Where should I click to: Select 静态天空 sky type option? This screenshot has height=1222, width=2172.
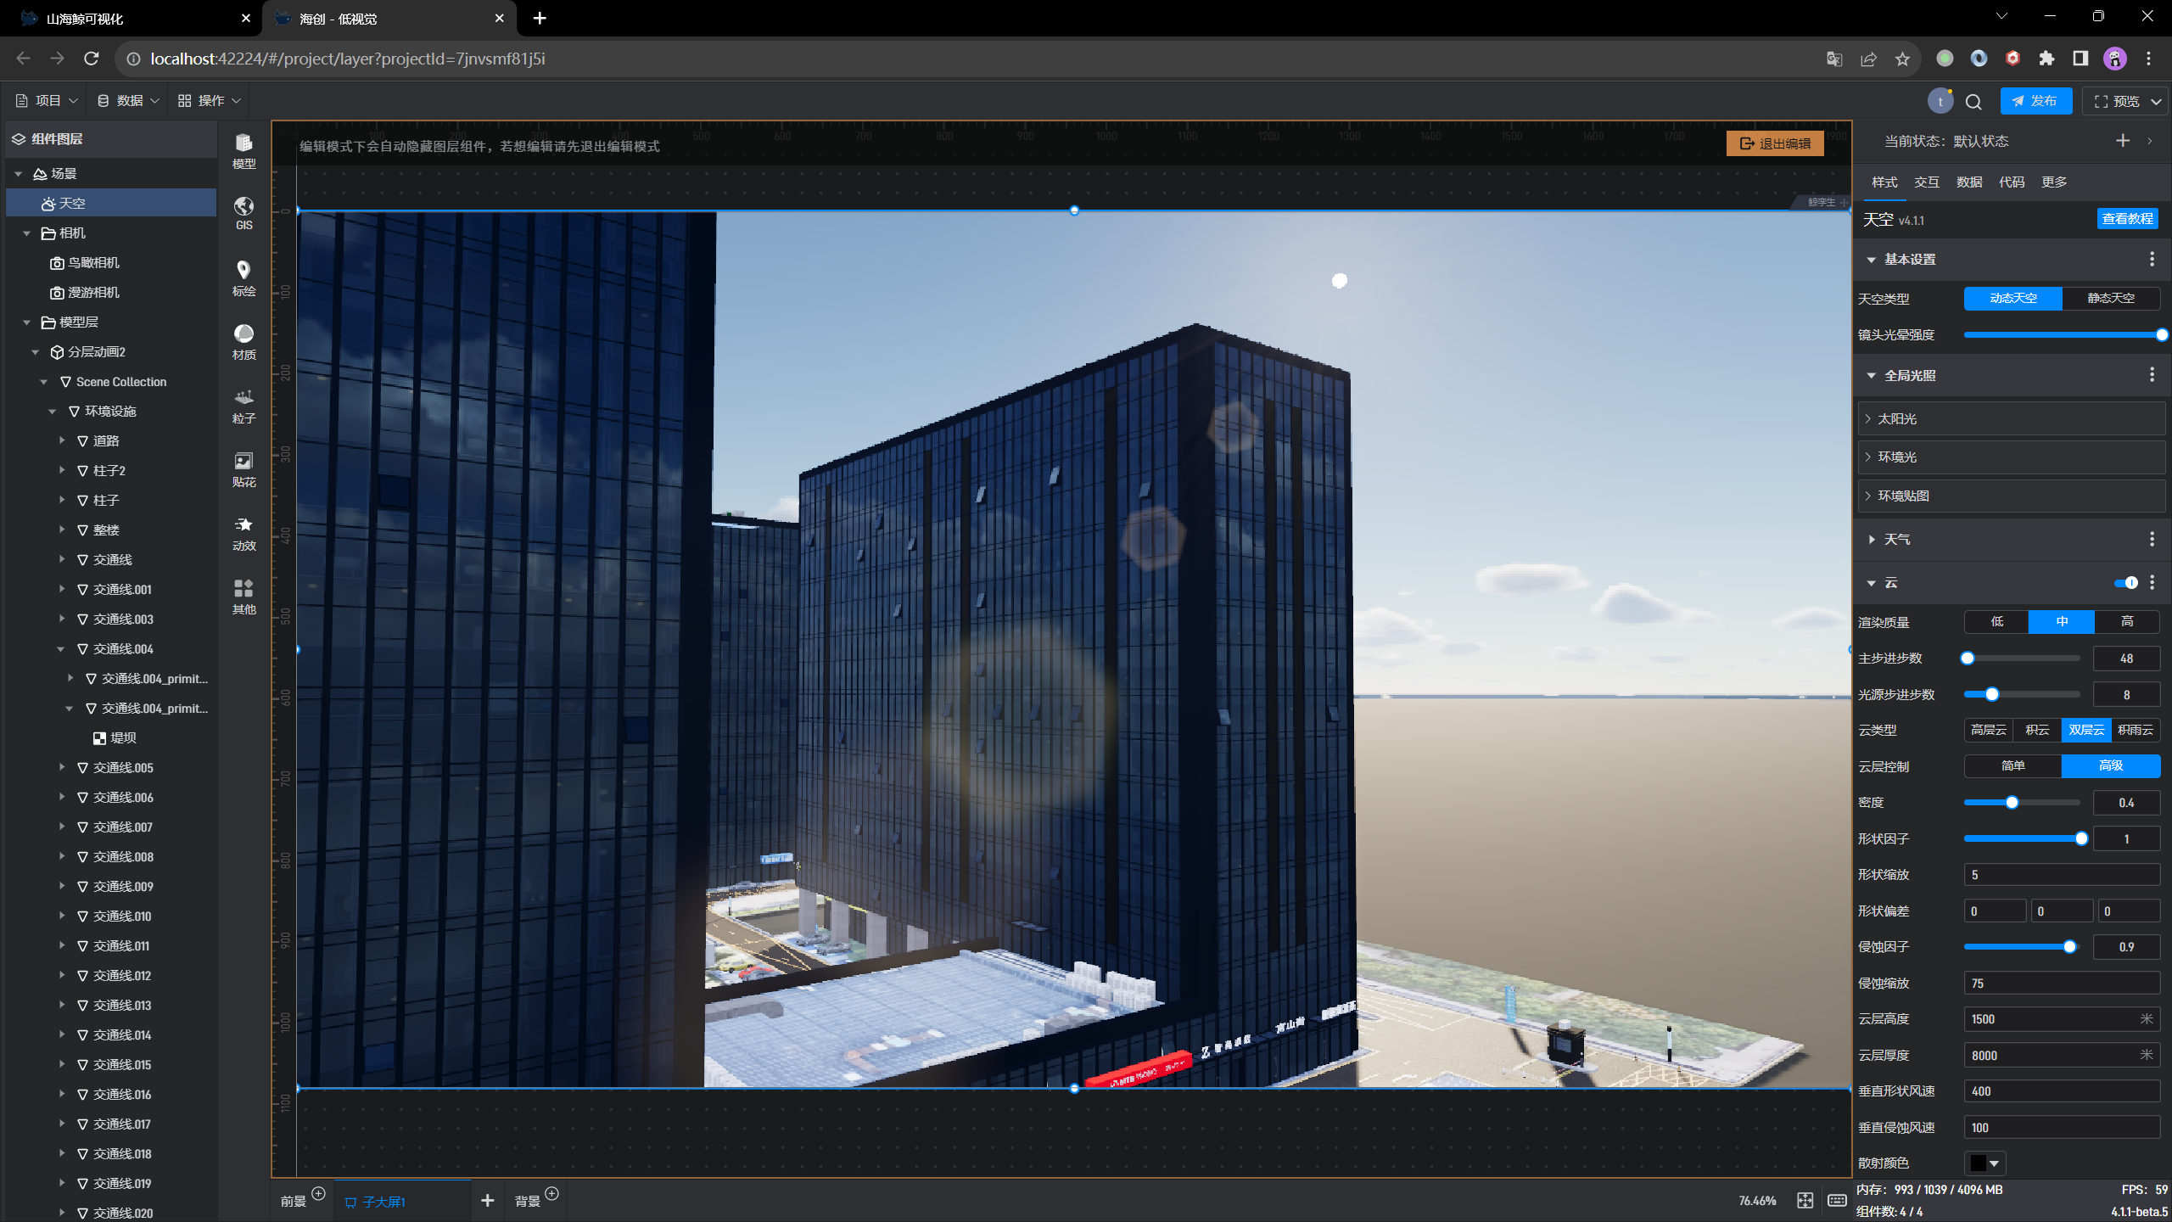[x=2110, y=299]
